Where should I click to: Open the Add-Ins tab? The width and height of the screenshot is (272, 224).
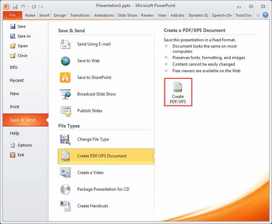(x=177, y=15)
